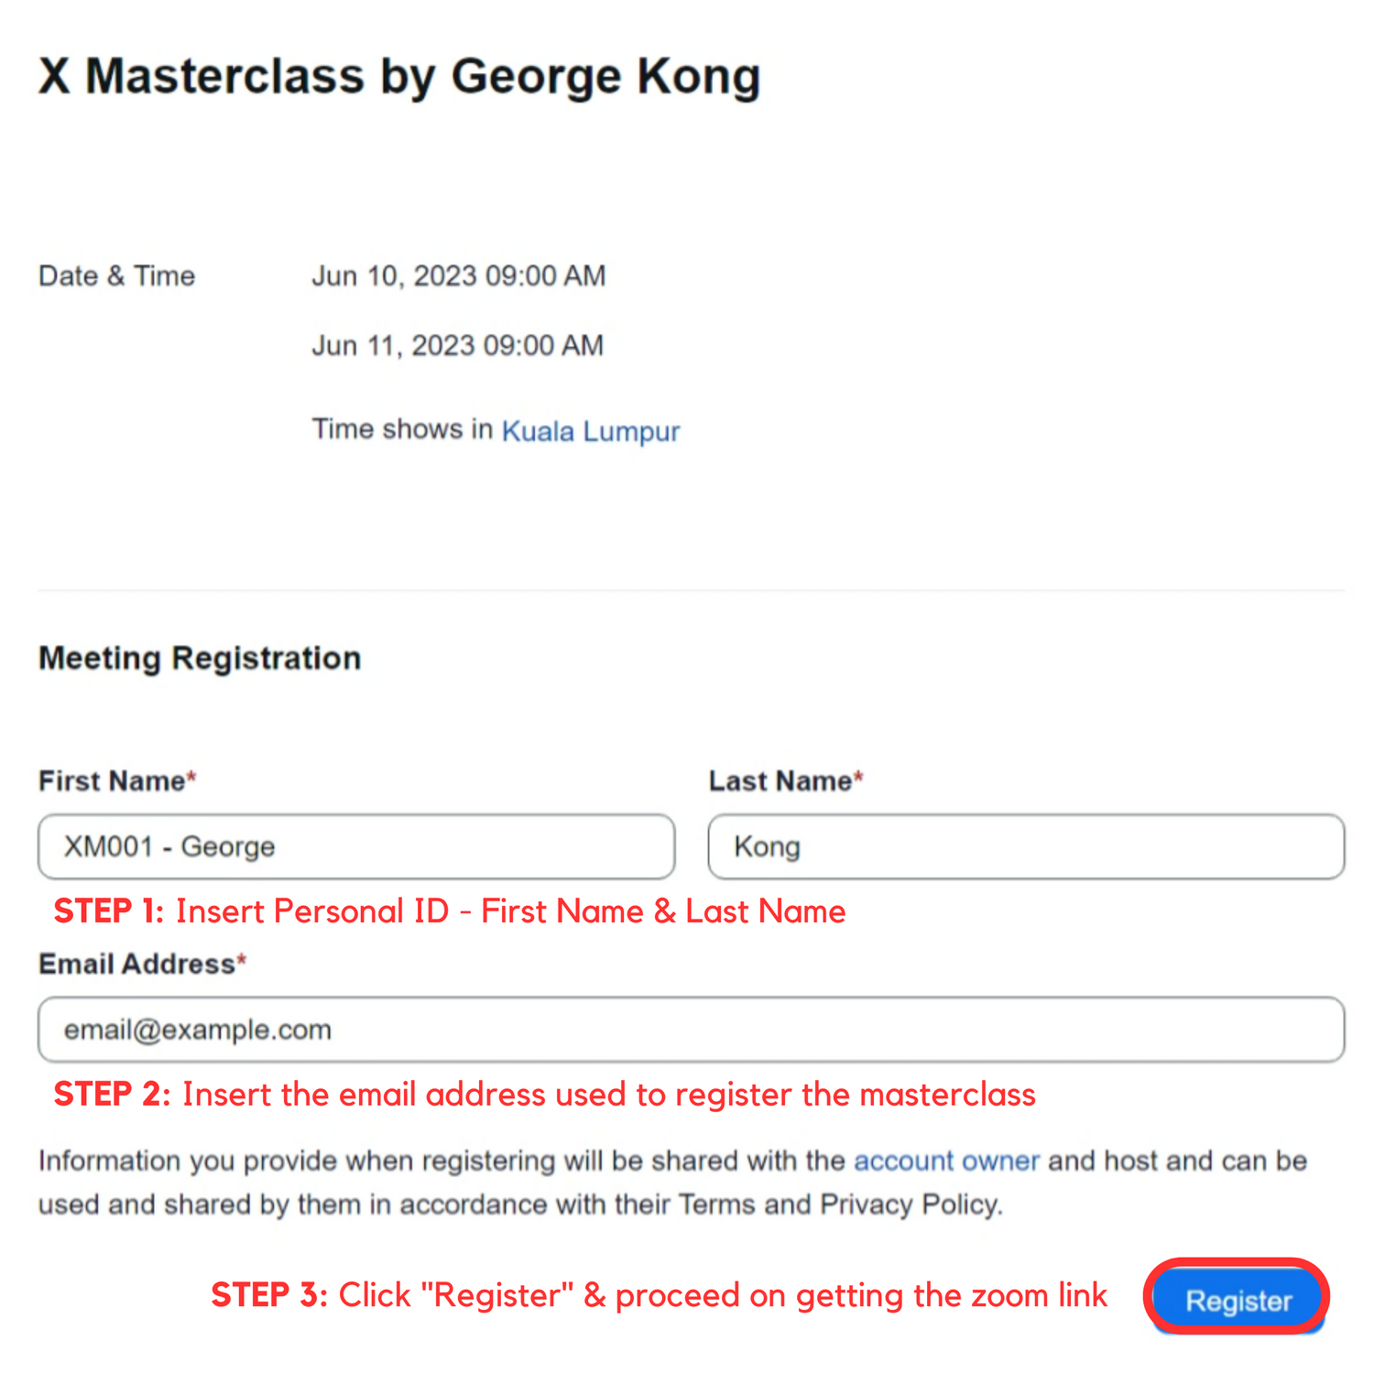Viewport: 1374px width, 1374px height.
Task: Select the Jun 10, 2023 09:00 AM session
Action: coord(459,276)
